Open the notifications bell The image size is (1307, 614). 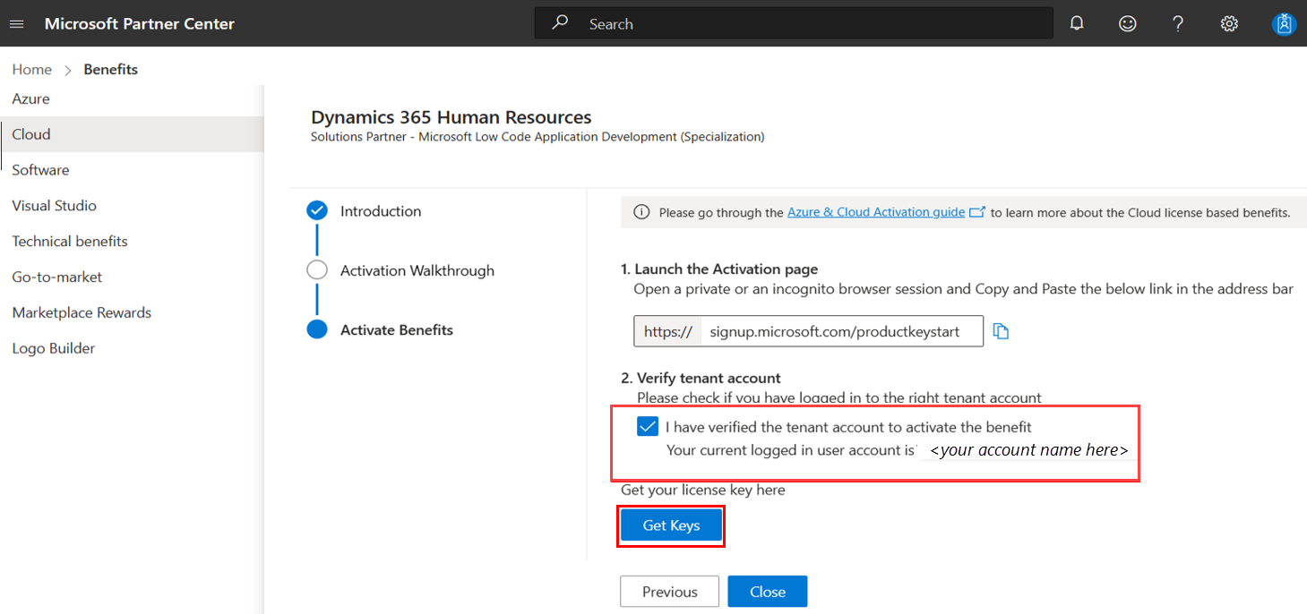pyautogui.click(x=1077, y=24)
